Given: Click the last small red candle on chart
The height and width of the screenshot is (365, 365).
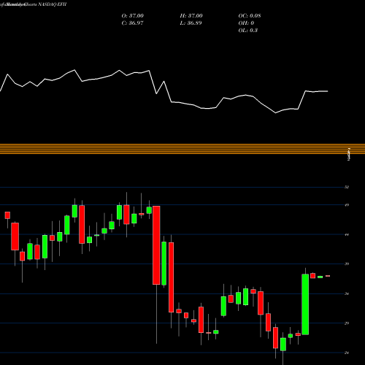Looking at the screenshot, I should pos(328,276).
